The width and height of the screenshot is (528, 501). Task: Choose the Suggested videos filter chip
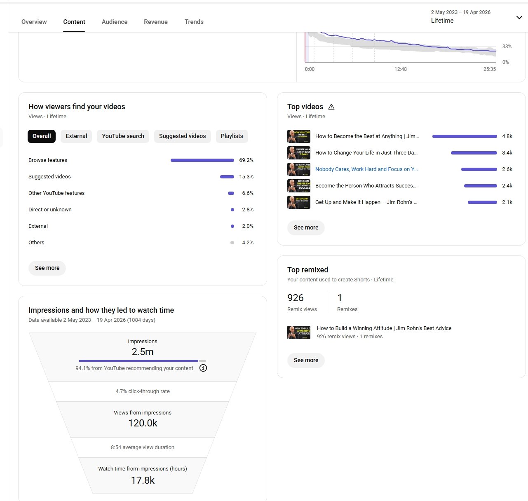(x=182, y=136)
